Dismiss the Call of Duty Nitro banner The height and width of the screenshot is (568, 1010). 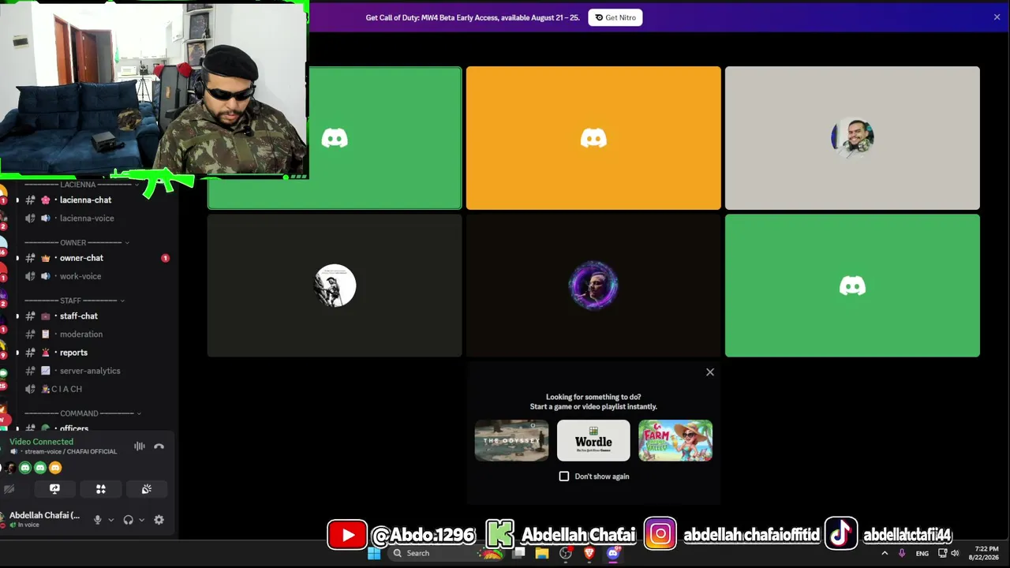click(997, 17)
